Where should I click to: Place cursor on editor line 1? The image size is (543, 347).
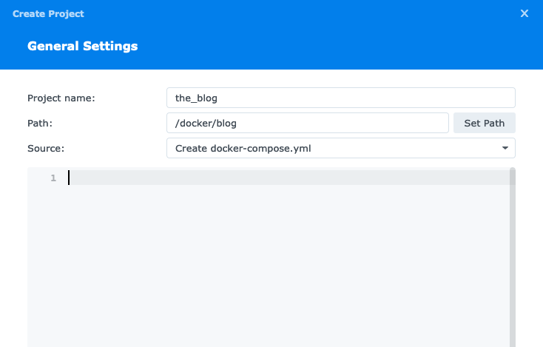[x=289, y=178]
